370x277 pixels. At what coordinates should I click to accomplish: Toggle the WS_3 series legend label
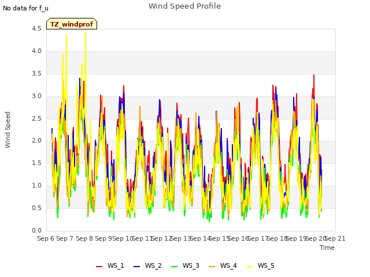click(x=191, y=266)
